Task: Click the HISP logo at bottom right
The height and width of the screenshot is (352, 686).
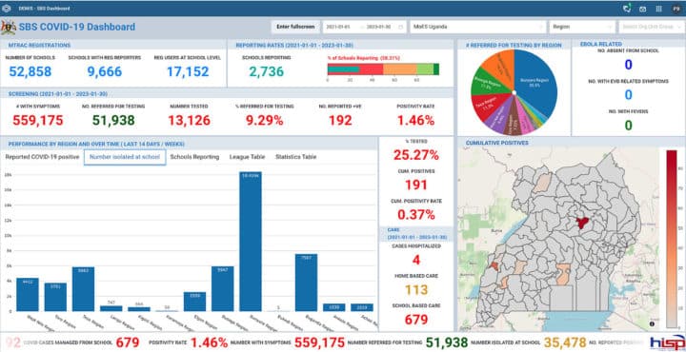Action: coord(667,342)
